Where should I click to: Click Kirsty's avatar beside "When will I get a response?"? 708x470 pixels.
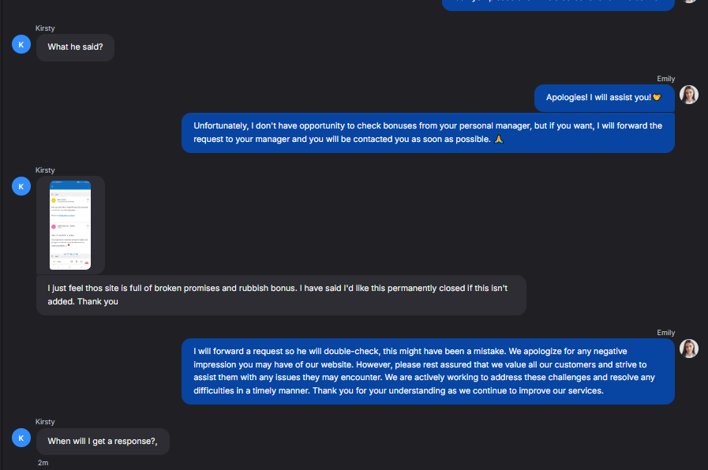coord(21,438)
